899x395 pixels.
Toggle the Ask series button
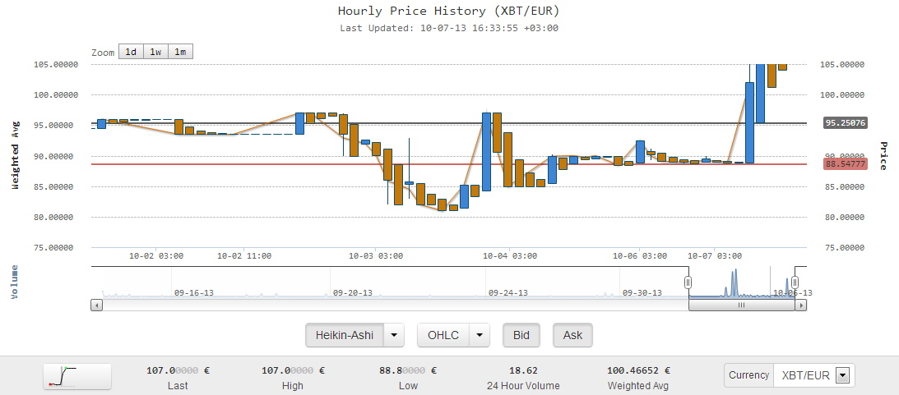572,335
